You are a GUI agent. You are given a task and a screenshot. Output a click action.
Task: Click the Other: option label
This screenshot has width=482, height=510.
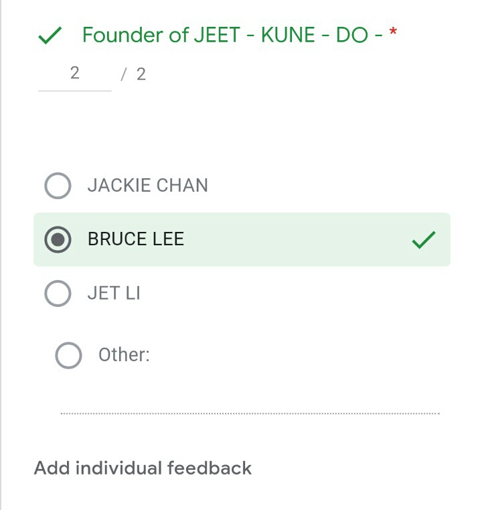[x=124, y=355]
